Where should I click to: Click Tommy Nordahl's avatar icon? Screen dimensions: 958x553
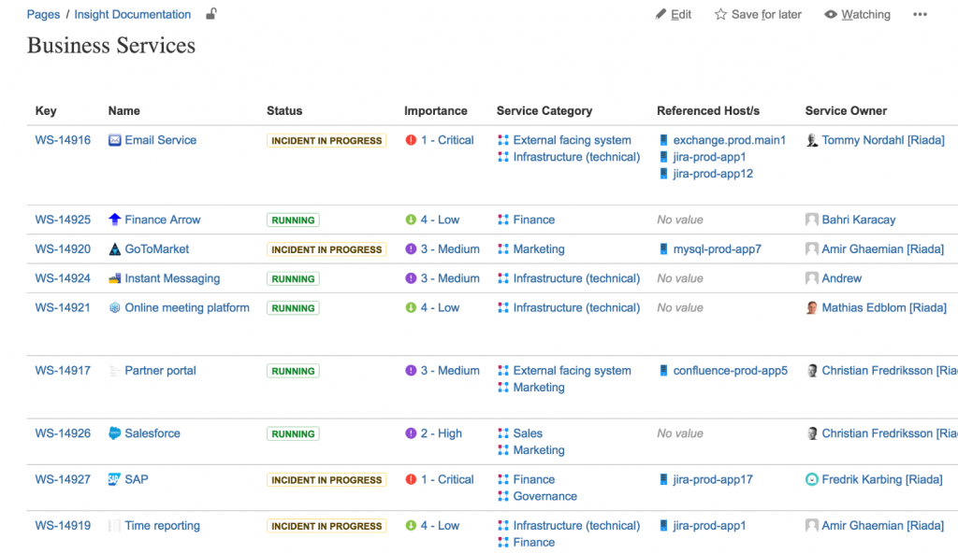click(811, 140)
